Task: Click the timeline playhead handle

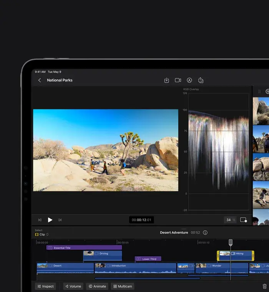Action: [x=231, y=242]
